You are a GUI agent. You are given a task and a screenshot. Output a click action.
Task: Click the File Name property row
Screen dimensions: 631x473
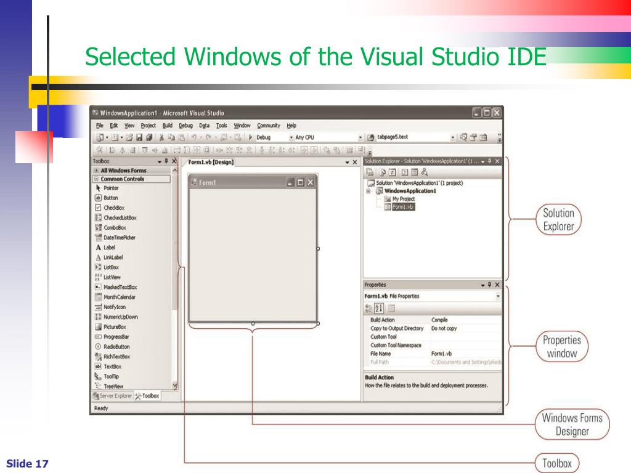point(433,354)
